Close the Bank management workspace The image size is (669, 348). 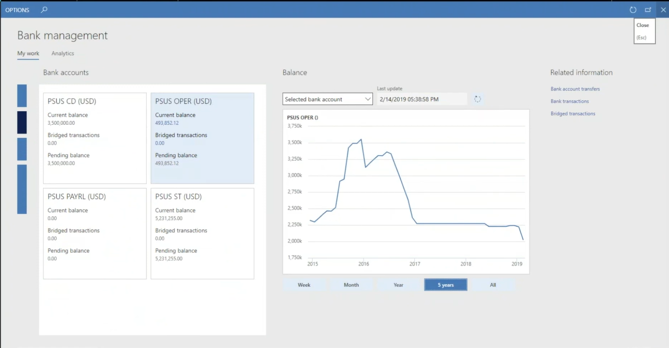(x=663, y=9)
